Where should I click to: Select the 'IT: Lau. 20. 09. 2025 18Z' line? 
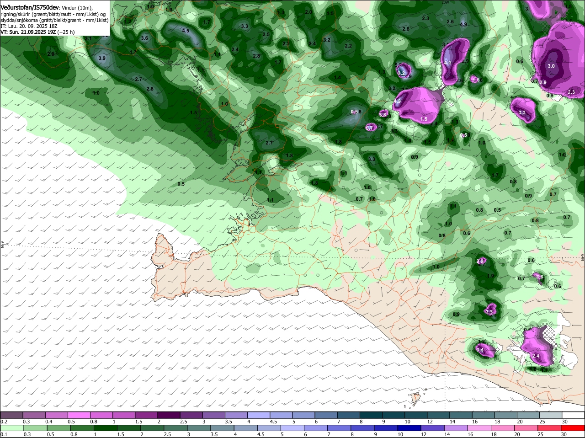tap(29, 27)
